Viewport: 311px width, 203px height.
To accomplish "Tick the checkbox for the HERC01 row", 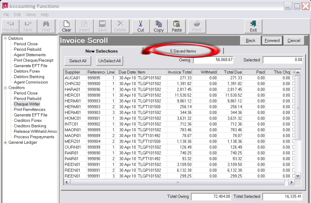I will point(293,94).
